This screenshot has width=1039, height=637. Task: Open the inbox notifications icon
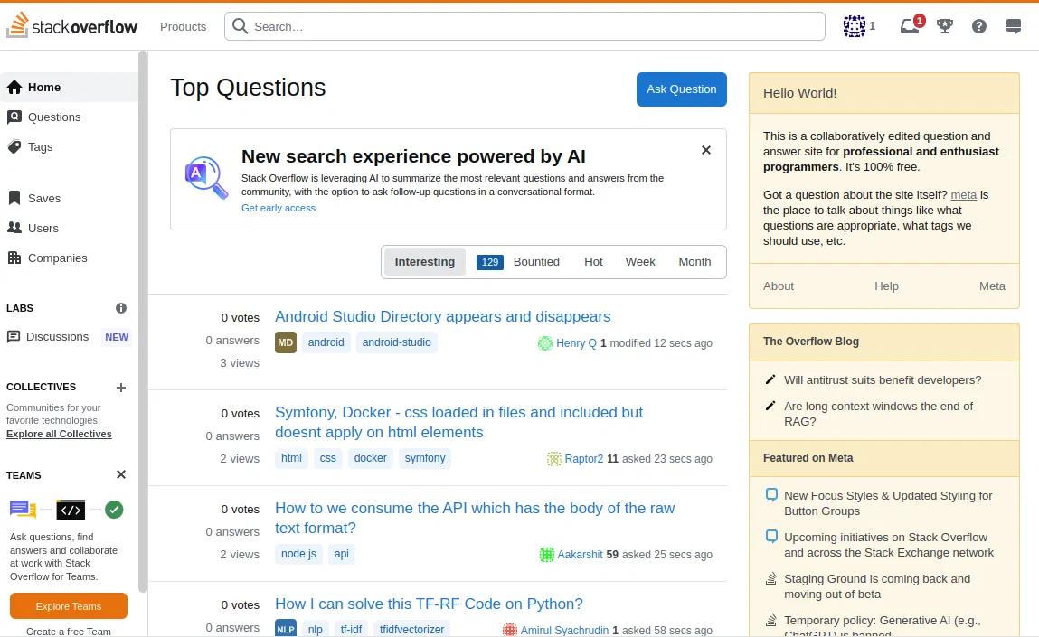pyautogui.click(x=911, y=26)
